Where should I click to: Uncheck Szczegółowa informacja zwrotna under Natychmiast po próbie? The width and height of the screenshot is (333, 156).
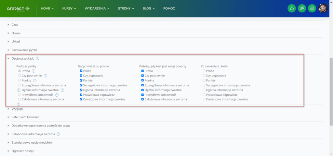tap(81, 85)
